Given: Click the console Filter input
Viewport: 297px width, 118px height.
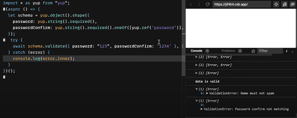Looking at the screenshot, I should point(270,51).
